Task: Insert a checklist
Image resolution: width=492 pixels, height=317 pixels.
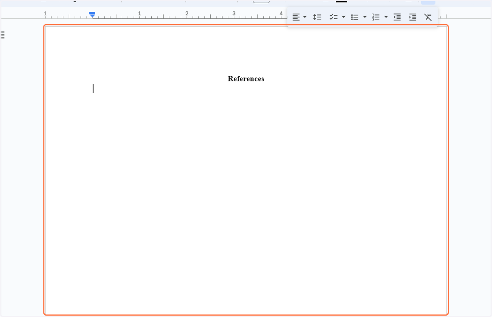Action: (333, 17)
